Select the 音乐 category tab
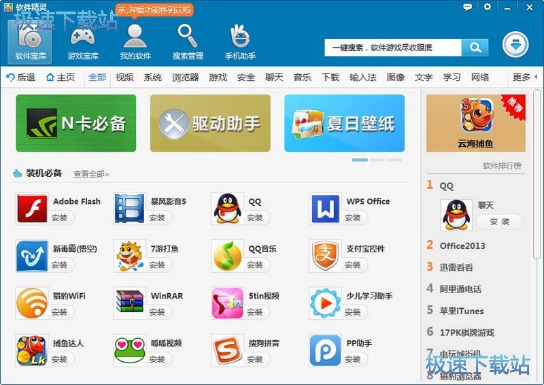This screenshot has height=385, width=544. [x=302, y=77]
